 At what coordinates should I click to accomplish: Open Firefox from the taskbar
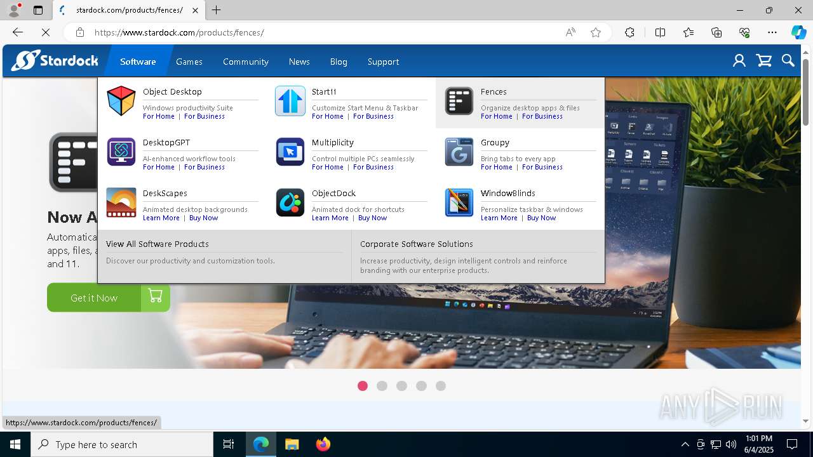(x=323, y=444)
